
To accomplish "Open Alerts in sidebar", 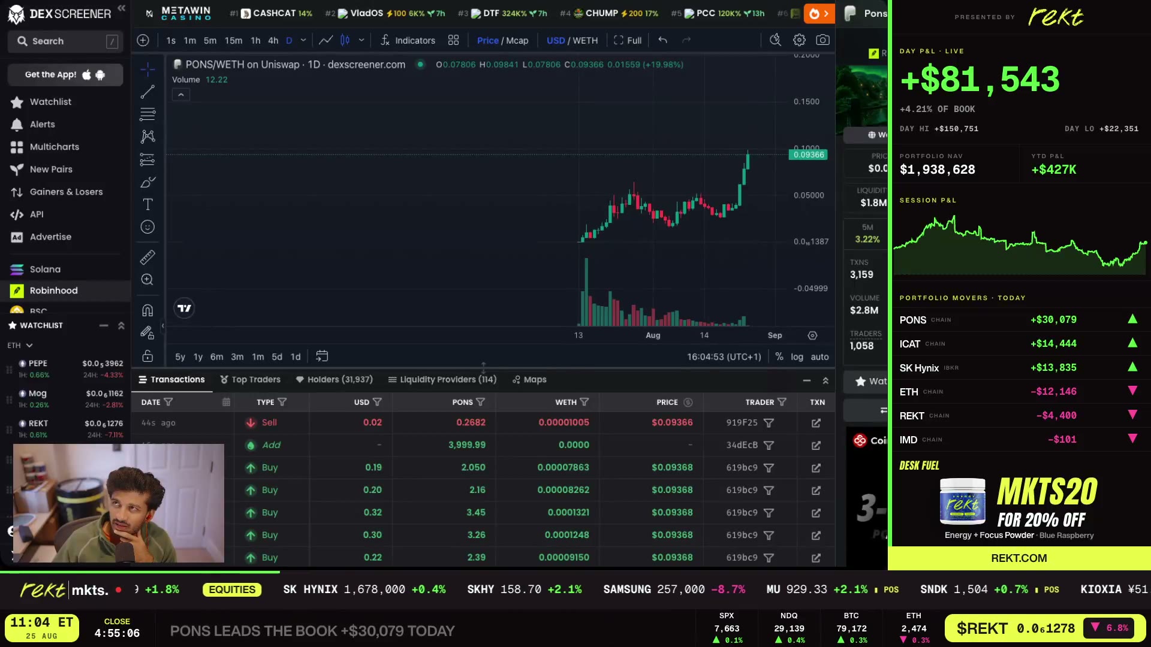I will pos(42,125).
